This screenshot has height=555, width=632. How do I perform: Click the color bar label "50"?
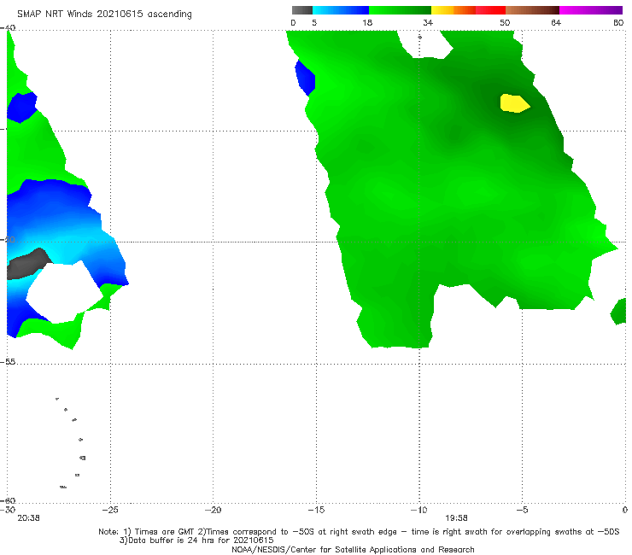(x=505, y=22)
